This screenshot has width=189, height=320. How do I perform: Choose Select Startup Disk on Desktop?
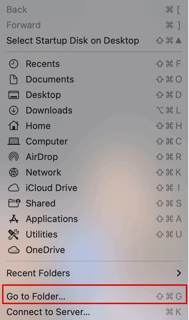pos(94,41)
